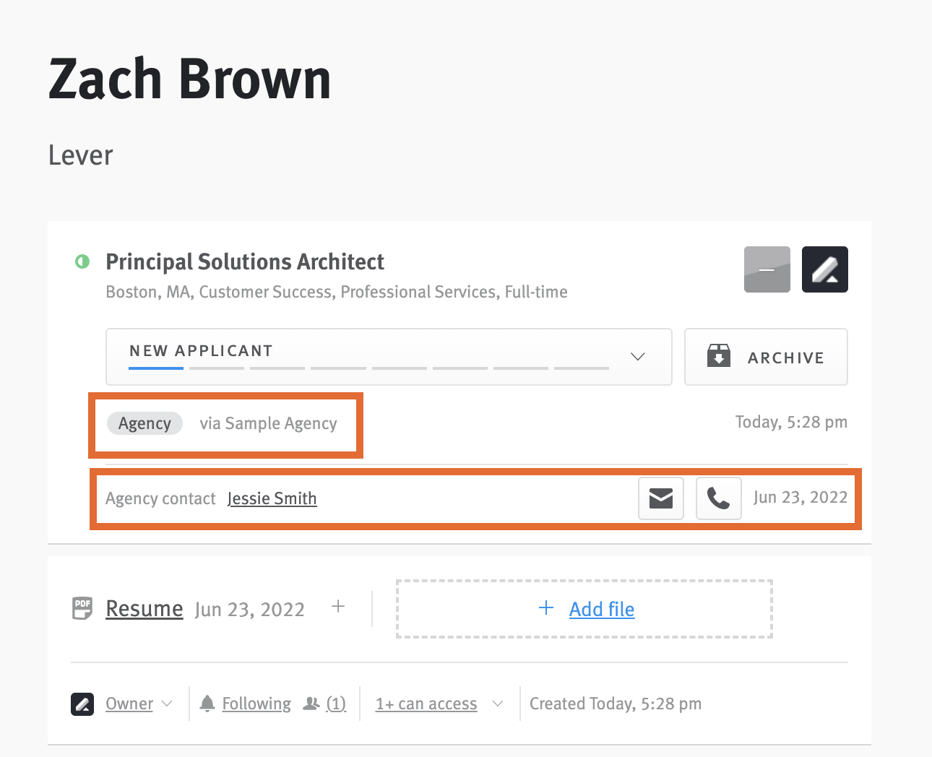
Task: Click the chevron arrow in the stage selector
Action: [x=637, y=357]
